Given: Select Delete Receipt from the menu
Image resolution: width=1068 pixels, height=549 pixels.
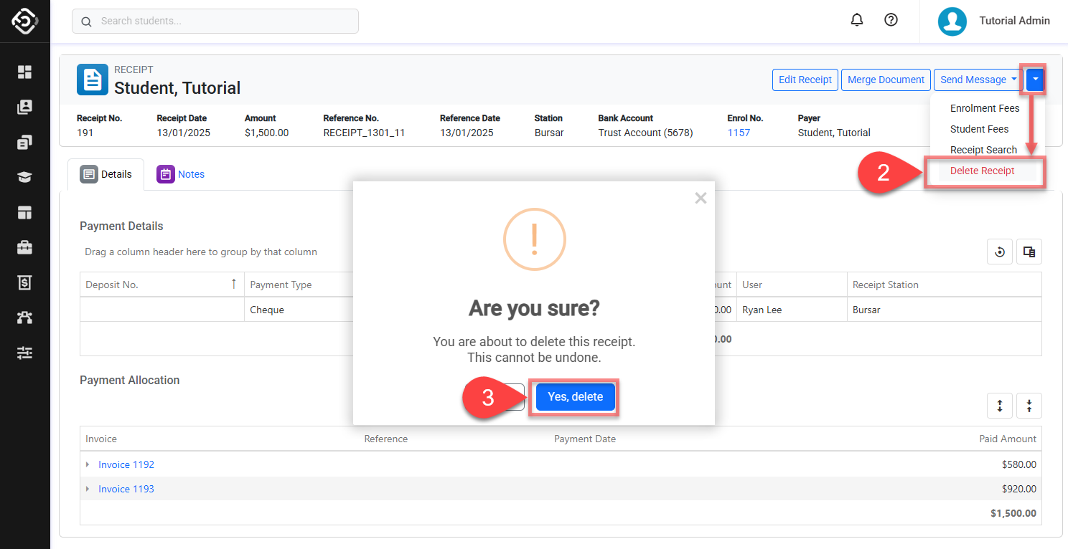Looking at the screenshot, I should pyautogui.click(x=982, y=171).
